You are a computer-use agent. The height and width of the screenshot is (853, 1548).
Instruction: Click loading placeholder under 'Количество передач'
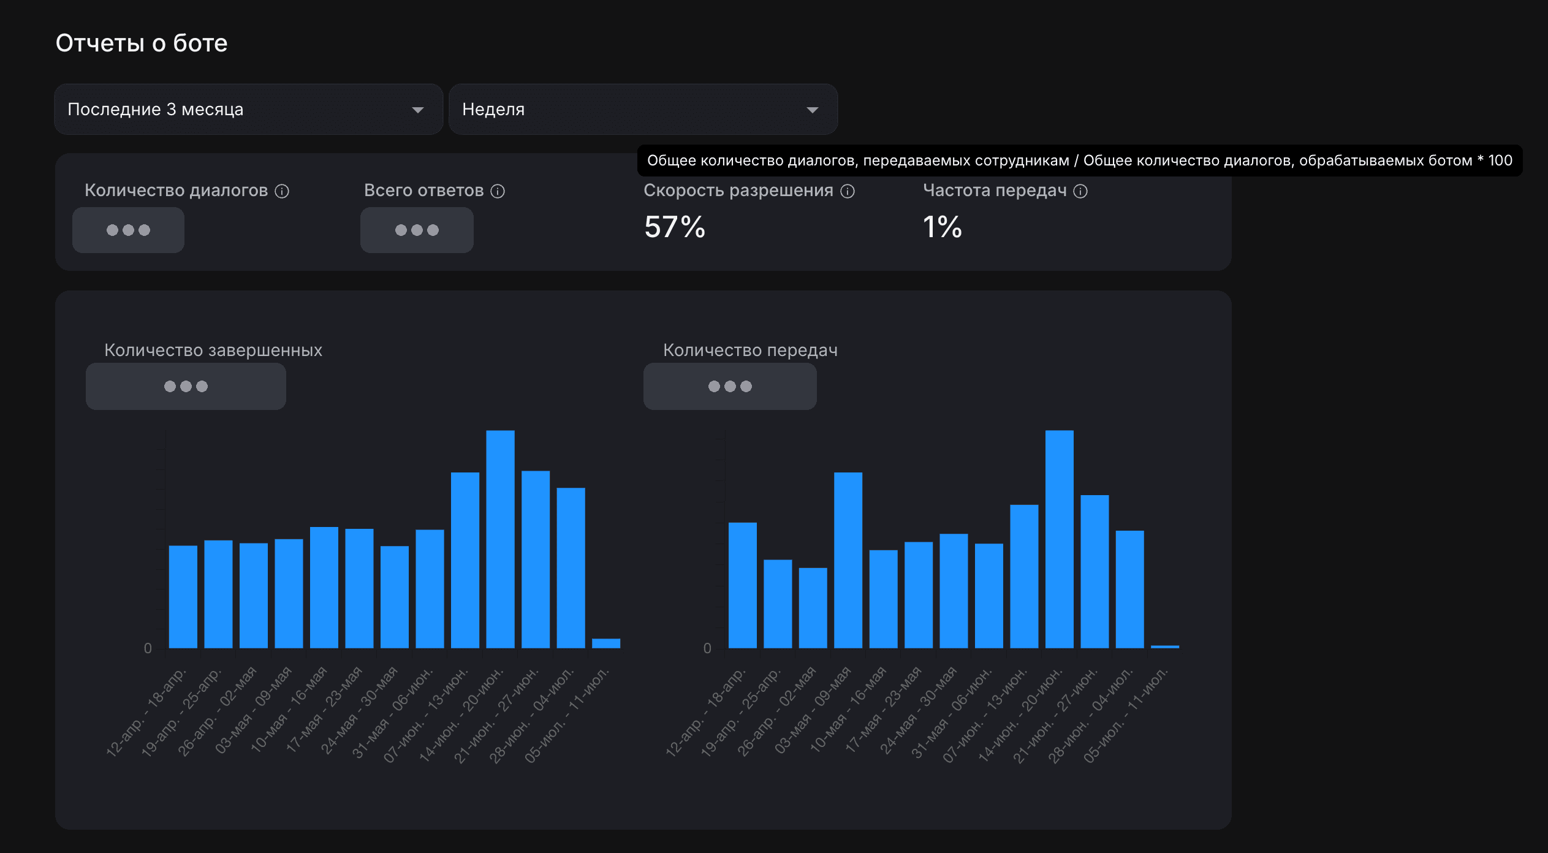click(x=730, y=386)
